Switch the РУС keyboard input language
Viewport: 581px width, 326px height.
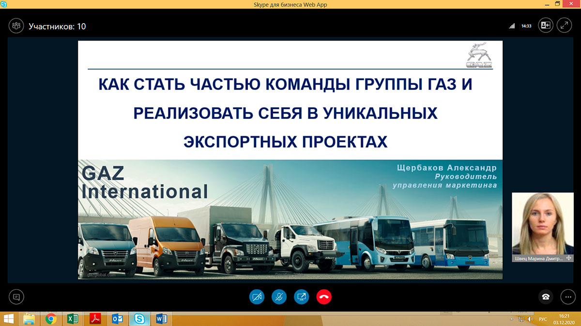543,319
